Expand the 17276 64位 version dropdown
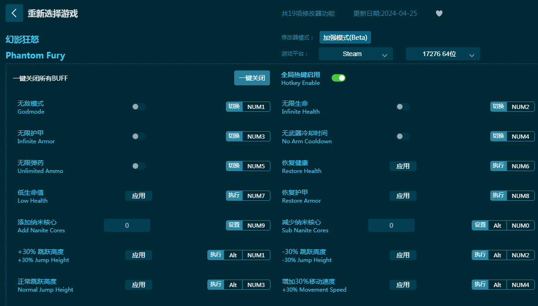 click(x=442, y=54)
